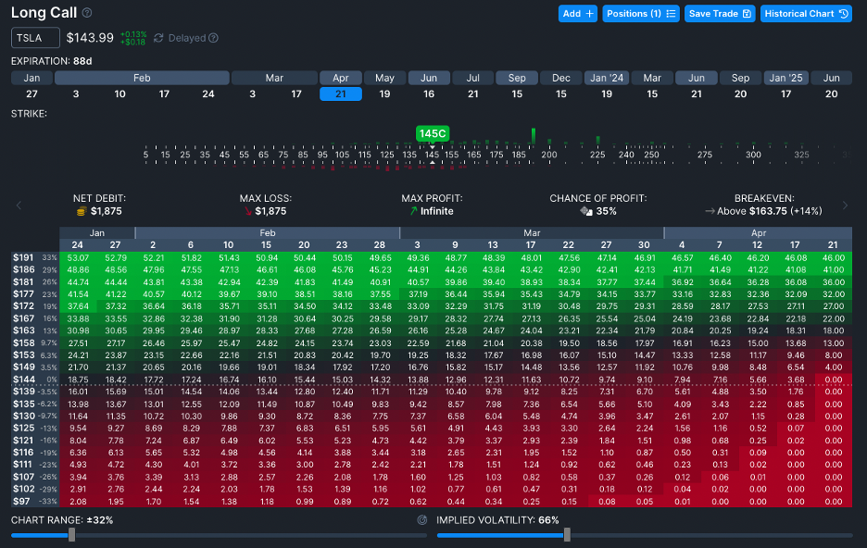Click breakeven value Above $163.75

(752, 211)
